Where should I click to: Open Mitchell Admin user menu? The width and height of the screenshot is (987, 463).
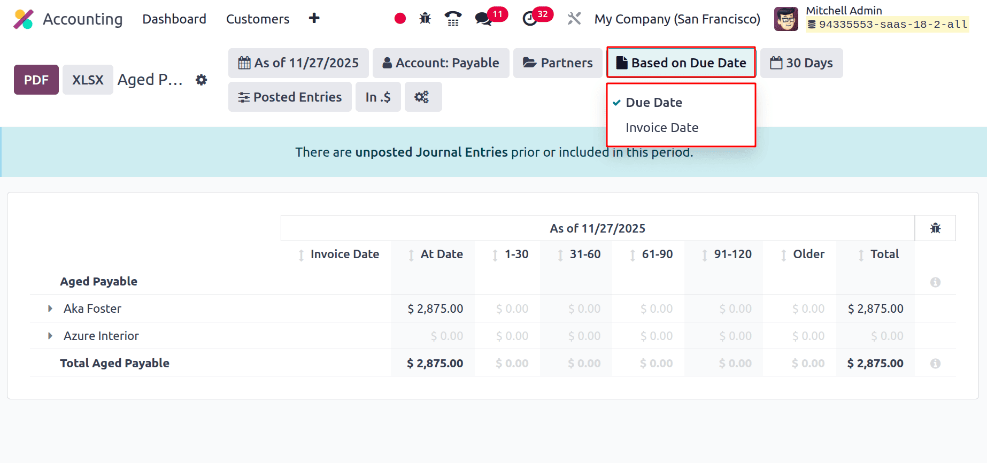tap(872, 19)
